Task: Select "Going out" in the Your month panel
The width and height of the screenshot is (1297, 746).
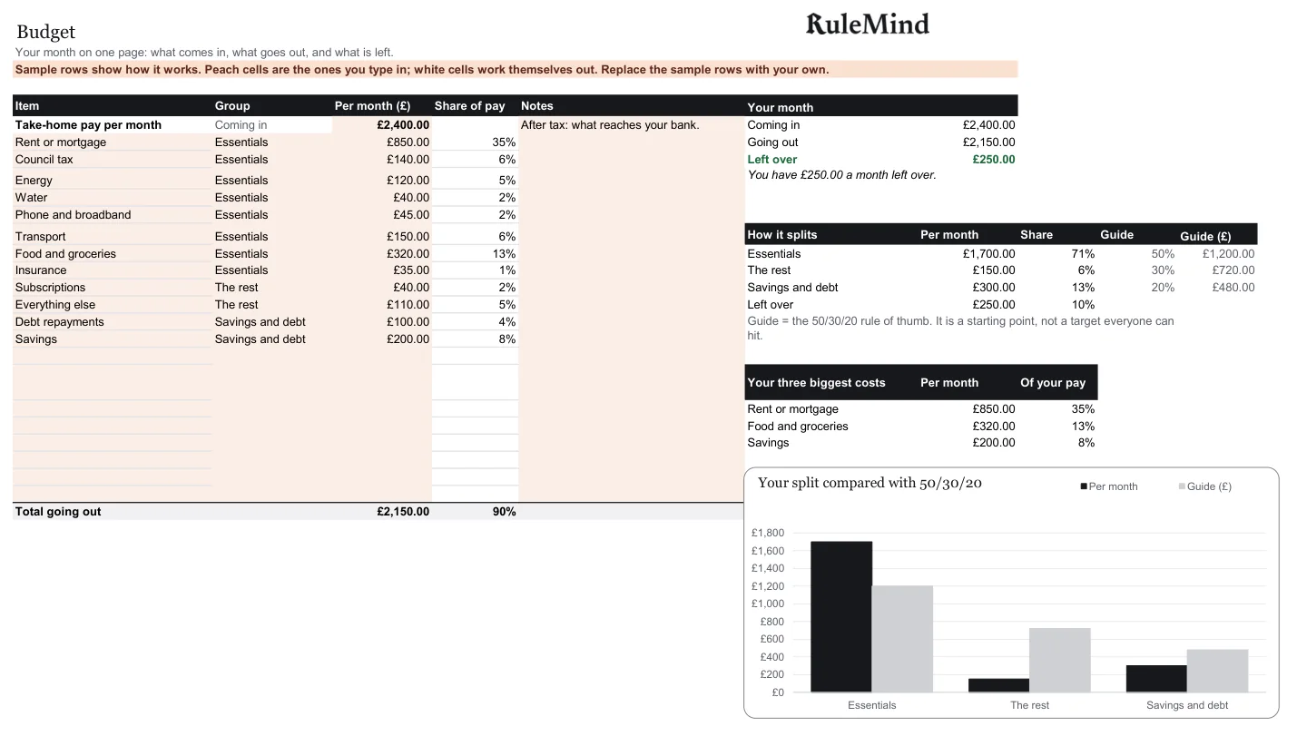Action: 772,142
